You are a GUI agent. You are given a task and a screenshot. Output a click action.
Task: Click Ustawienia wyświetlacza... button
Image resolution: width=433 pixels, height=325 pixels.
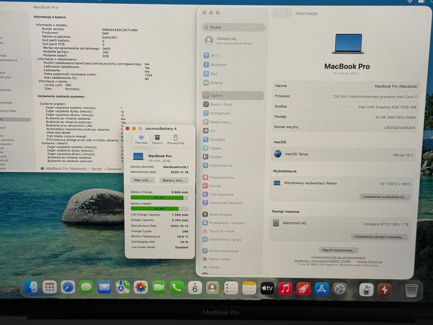point(384,197)
